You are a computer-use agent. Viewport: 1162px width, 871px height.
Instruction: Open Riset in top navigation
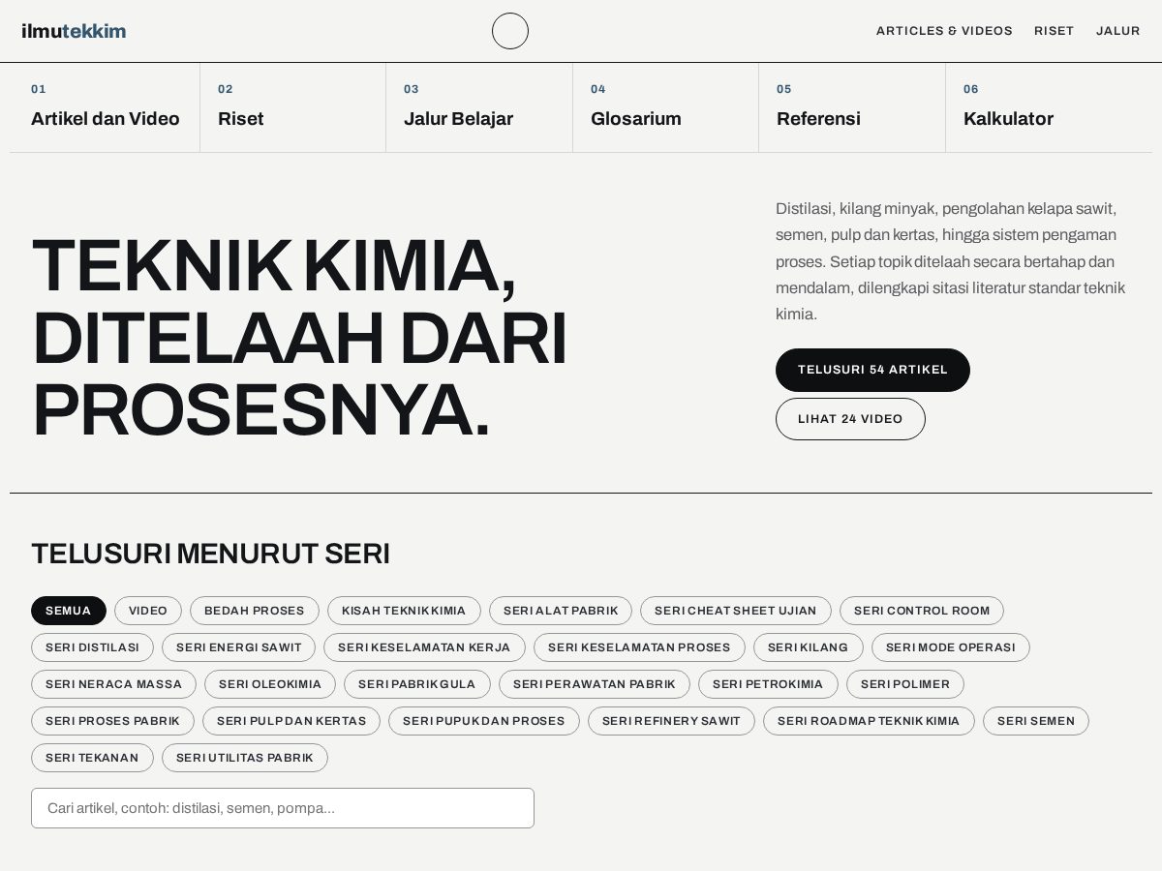click(1055, 31)
